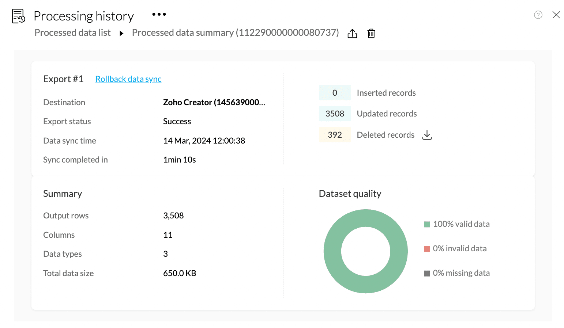Click the gray missing data swatch
Viewport: 564px width, 328px height.
(427, 274)
